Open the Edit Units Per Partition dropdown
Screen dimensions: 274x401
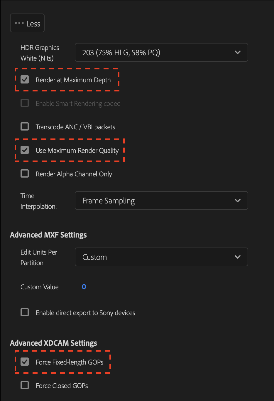click(161, 257)
